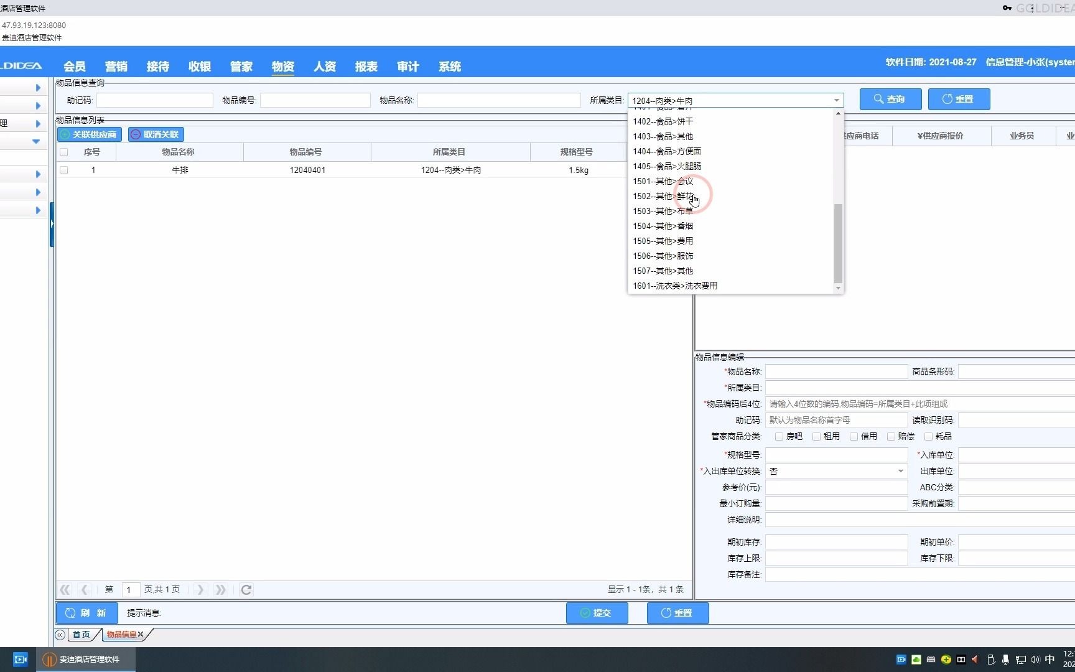Toggle the select-all checkbox in table header
Image resolution: width=1075 pixels, height=672 pixels.
click(63, 152)
